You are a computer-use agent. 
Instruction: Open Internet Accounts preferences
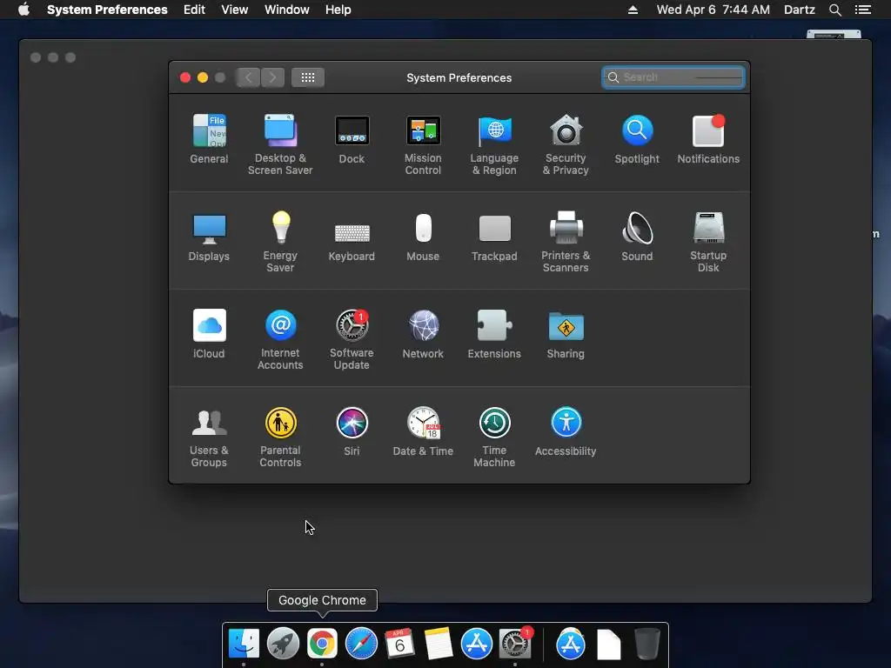coord(280,340)
